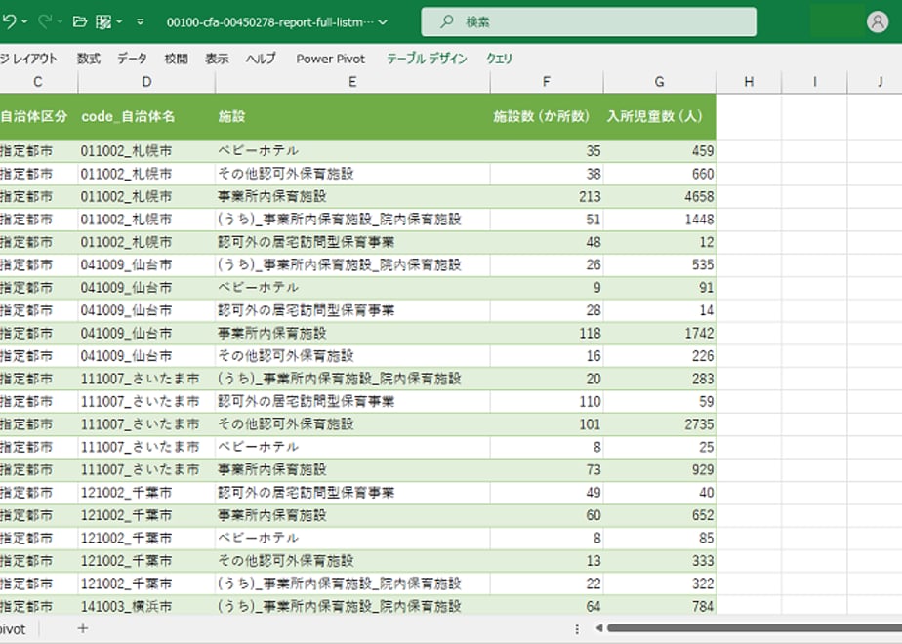
Task: Select cell with value 929
Action: 659,469
